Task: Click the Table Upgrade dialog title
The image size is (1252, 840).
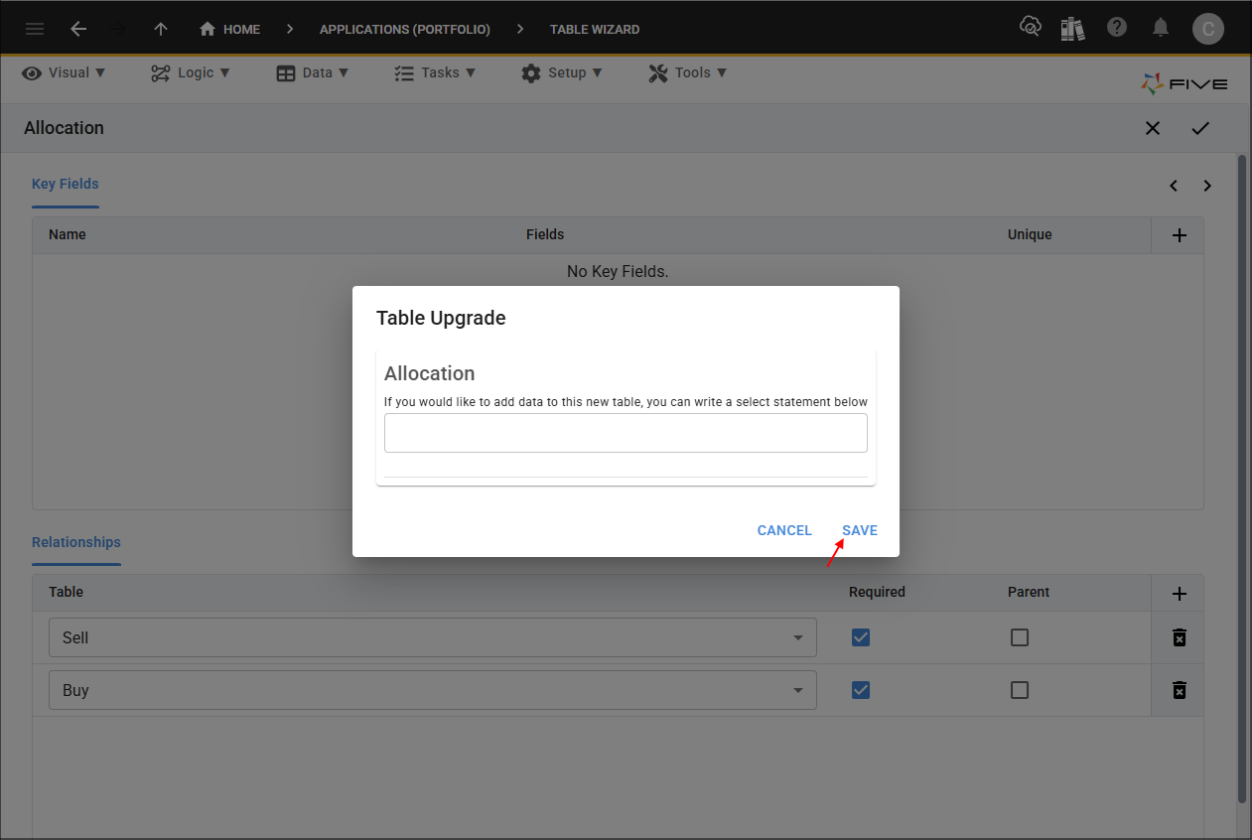Action: 441,318
